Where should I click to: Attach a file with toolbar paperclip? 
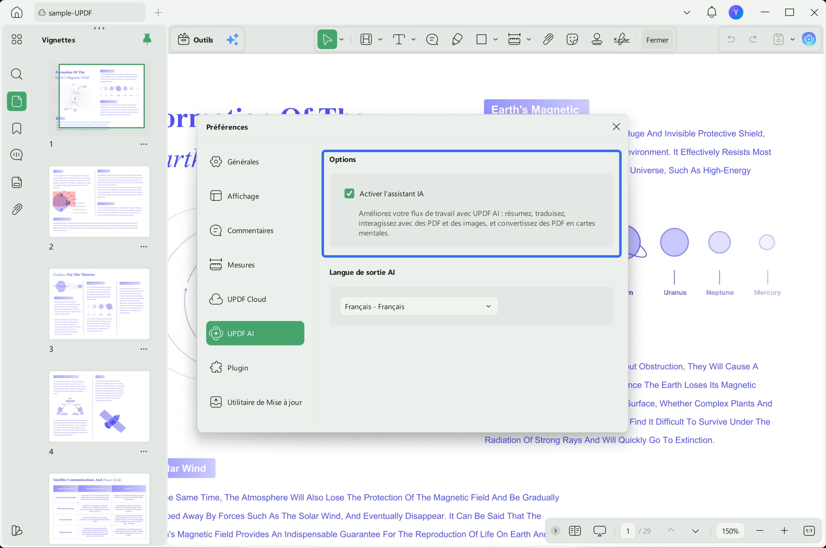(x=548, y=39)
